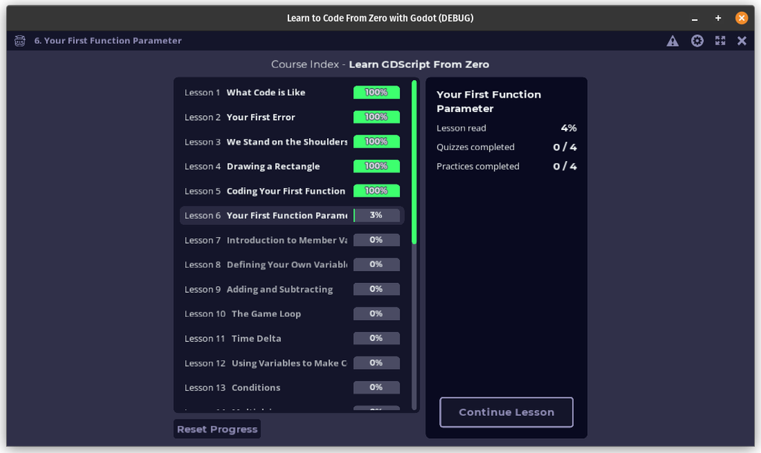Open Lesson 7 Introduction to Member Variables
This screenshot has width=761, height=453.
tap(292, 241)
